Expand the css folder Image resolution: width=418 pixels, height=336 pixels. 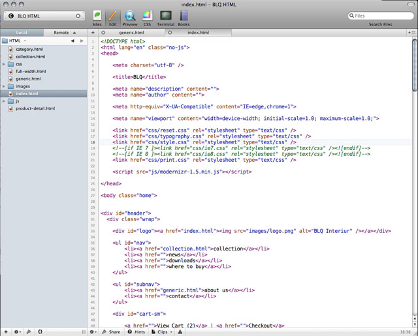point(4,64)
